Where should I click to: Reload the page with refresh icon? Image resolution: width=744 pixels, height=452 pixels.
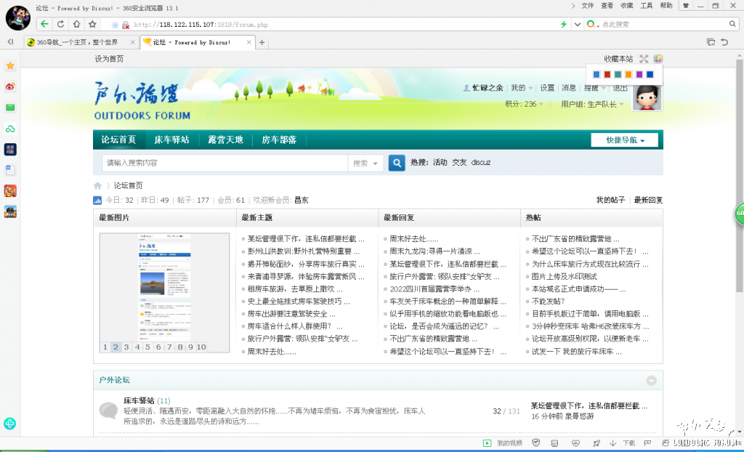point(61,24)
